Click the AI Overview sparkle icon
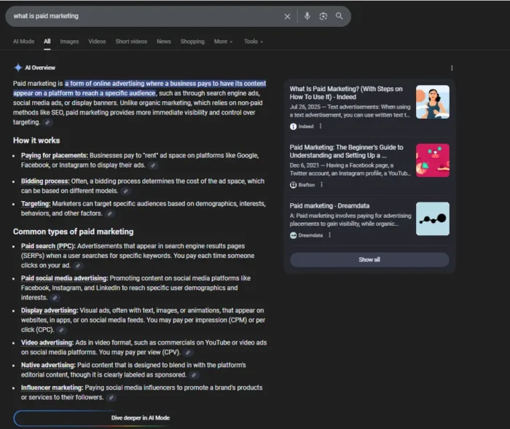 coord(18,68)
